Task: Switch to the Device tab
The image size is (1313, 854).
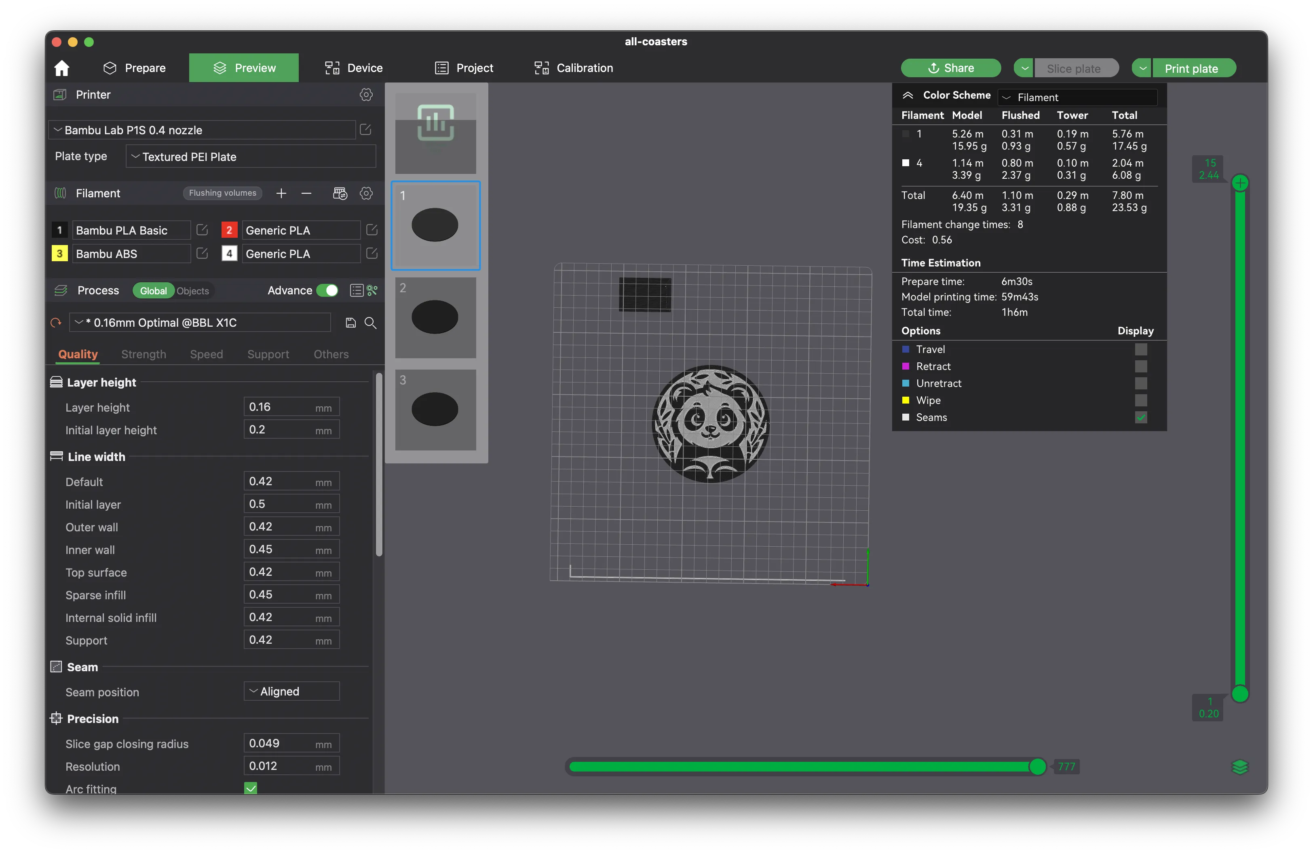Action: click(x=354, y=68)
